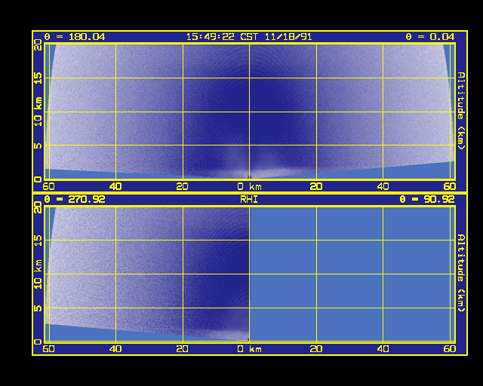Click the "θ = 180.04" azimuth label
This screenshot has width=483, height=386.
[75, 37]
